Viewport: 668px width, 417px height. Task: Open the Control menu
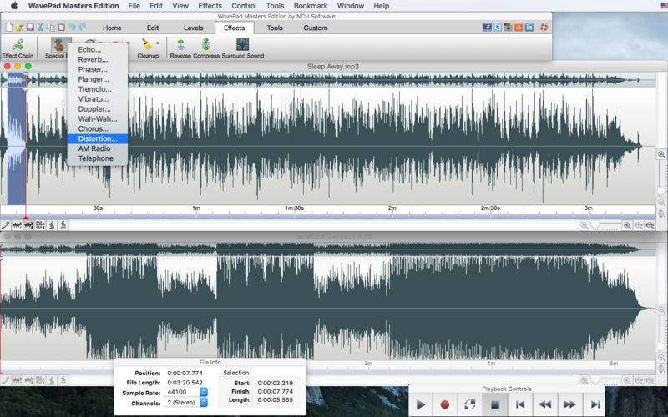244,6
